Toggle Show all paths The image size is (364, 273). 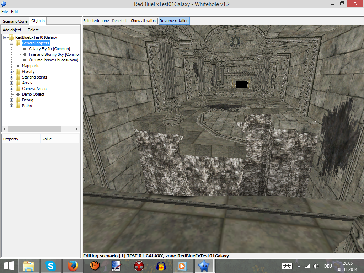click(x=143, y=21)
